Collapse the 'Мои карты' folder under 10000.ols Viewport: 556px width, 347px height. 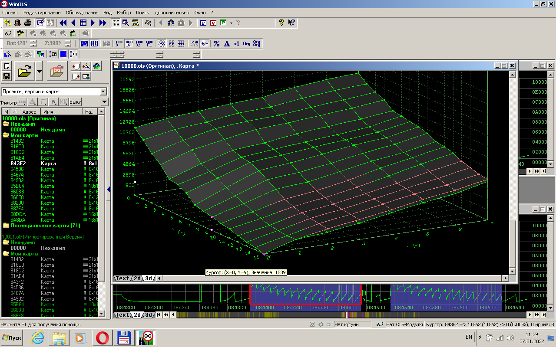pos(6,135)
